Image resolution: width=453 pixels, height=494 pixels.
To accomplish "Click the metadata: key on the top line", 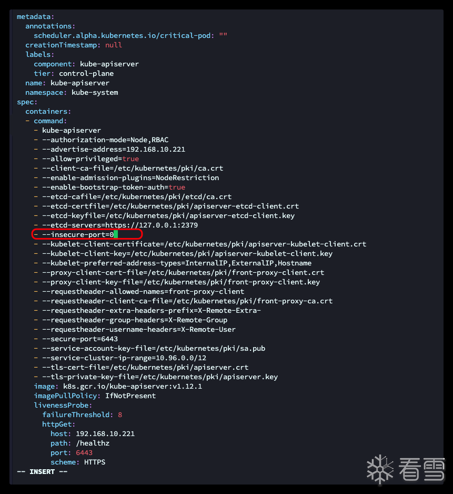I will click(35, 16).
